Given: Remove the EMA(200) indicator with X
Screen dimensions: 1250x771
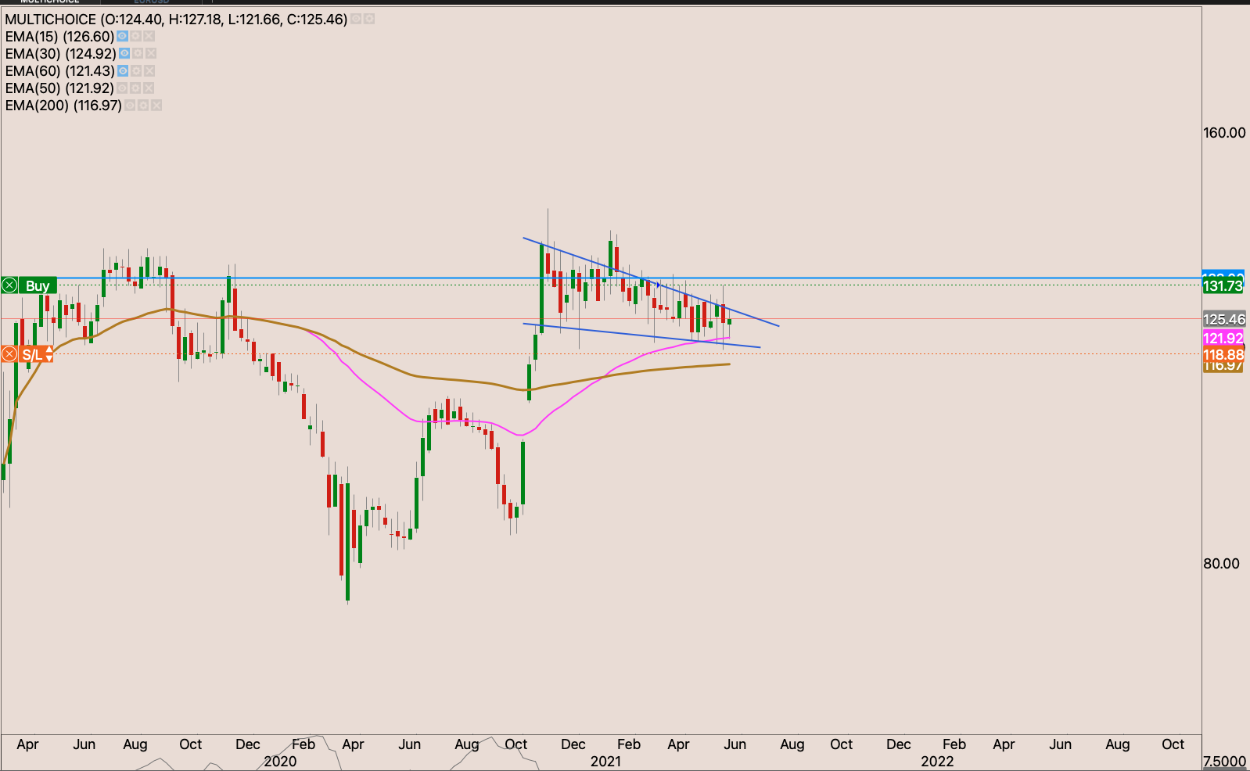Looking at the screenshot, I should click(156, 106).
